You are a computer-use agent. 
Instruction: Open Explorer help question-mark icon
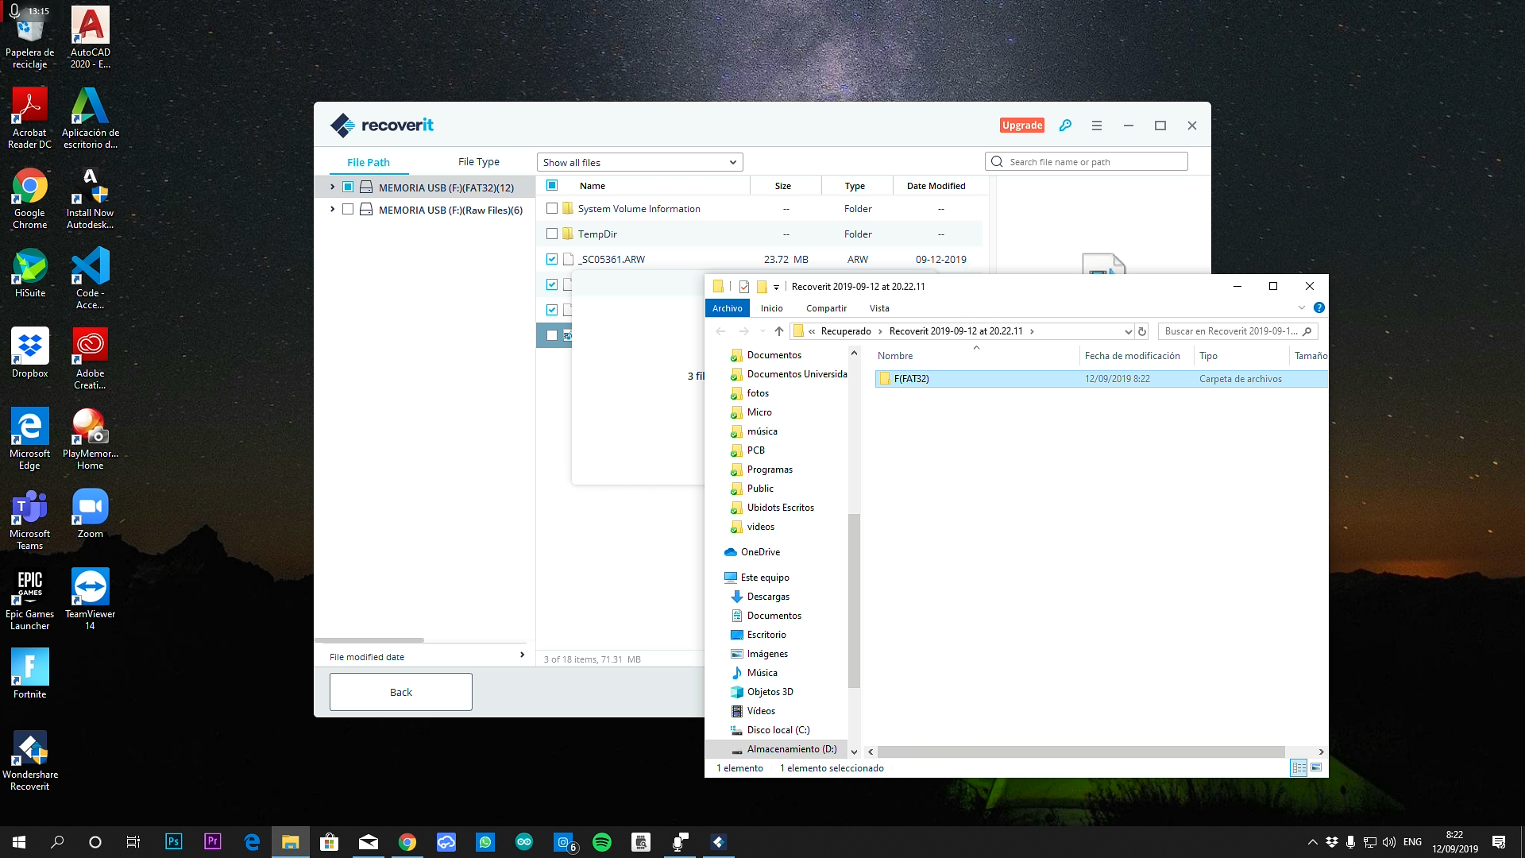pos(1318,308)
